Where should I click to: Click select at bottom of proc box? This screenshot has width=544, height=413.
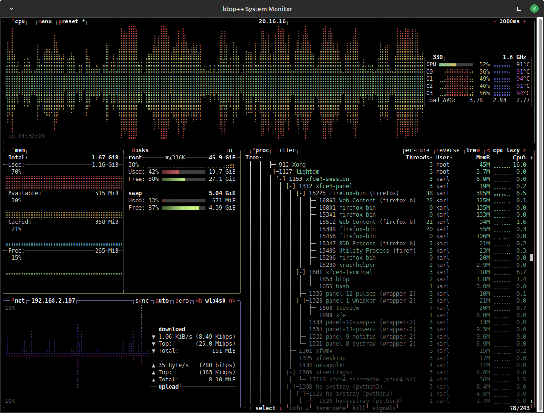pyautogui.click(x=266, y=408)
